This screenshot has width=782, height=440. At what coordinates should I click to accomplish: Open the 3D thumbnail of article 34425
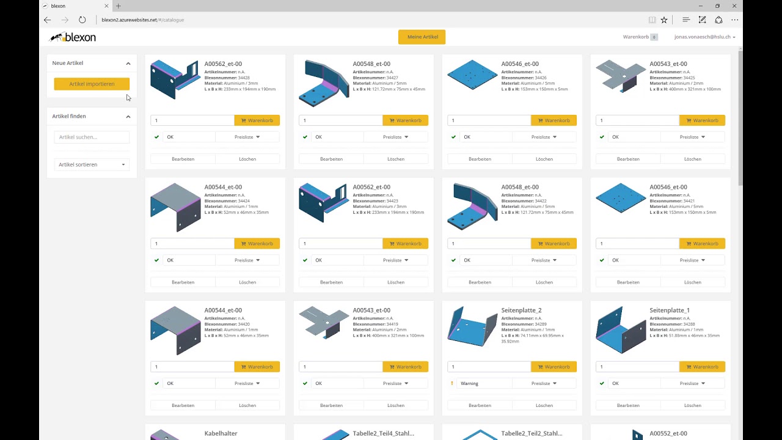(x=621, y=76)
